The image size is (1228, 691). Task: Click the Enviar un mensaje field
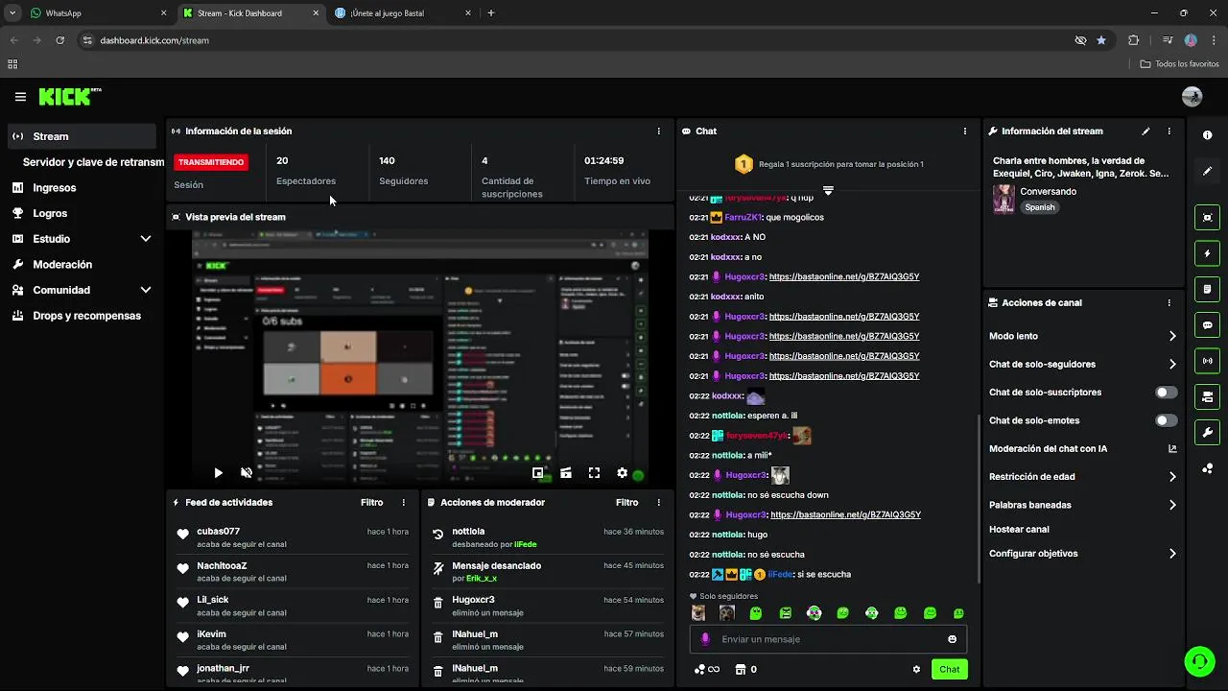click(x=828, y=639)
